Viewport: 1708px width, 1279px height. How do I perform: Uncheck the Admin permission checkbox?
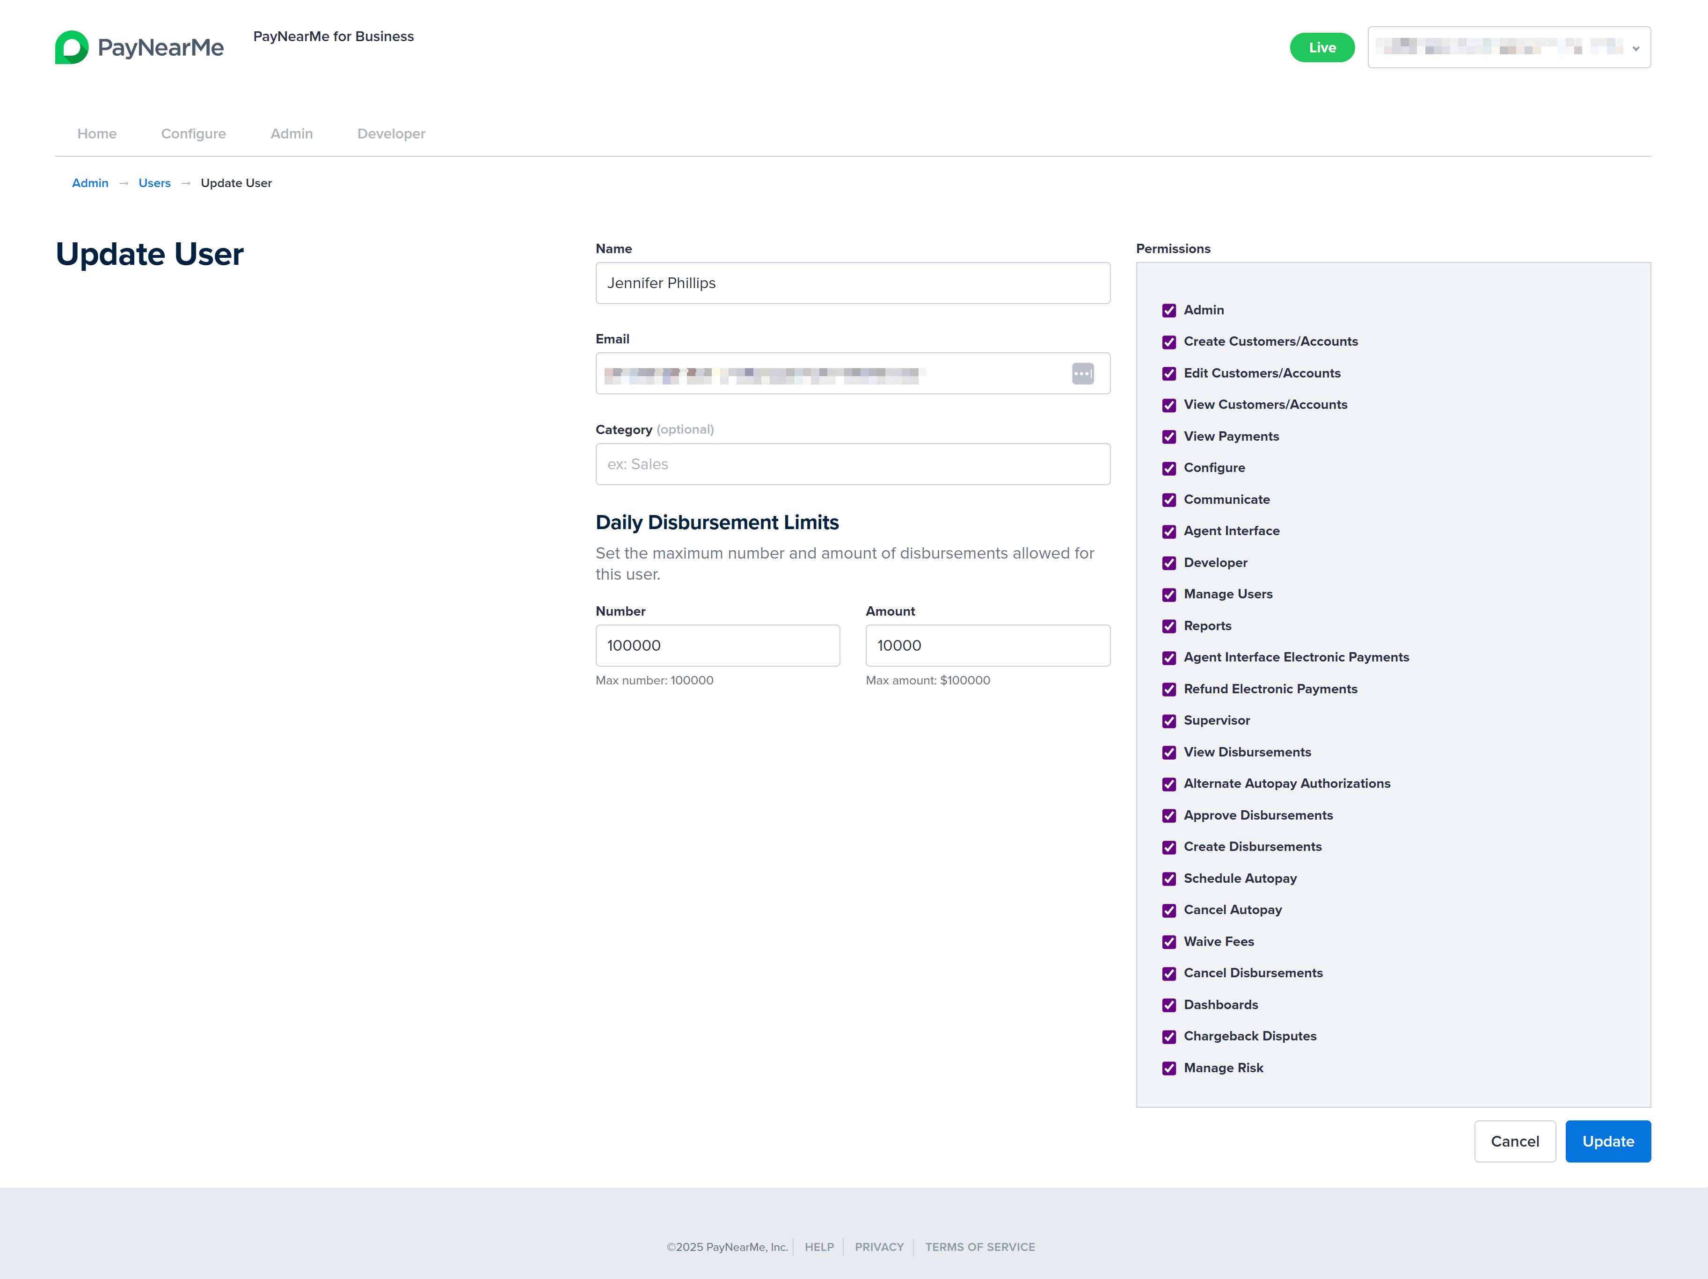pos(1169,310)
